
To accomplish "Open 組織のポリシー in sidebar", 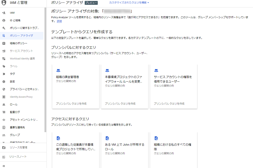I will (x=22, y=43).
